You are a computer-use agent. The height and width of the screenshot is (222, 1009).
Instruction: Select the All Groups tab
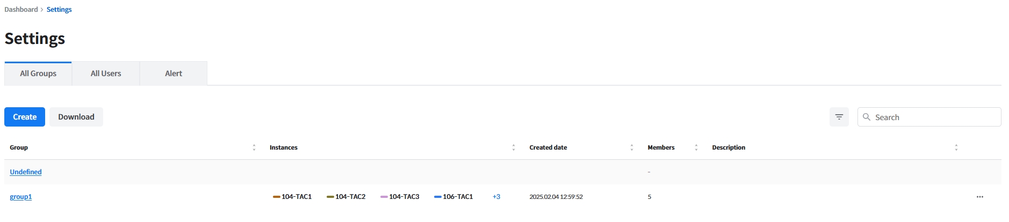[x=38, y=73]
